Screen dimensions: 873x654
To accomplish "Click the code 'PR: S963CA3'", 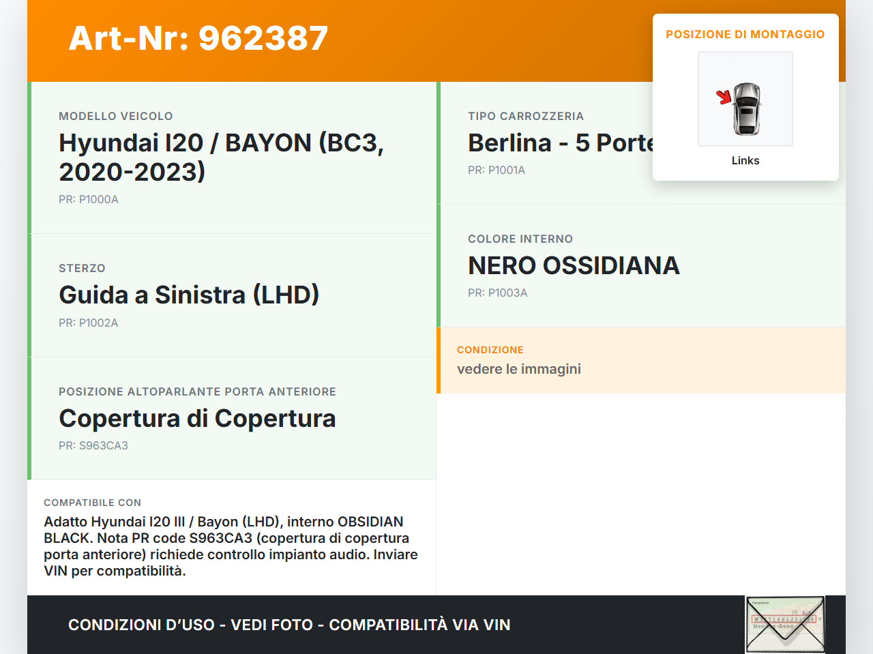I will (93, 445).
